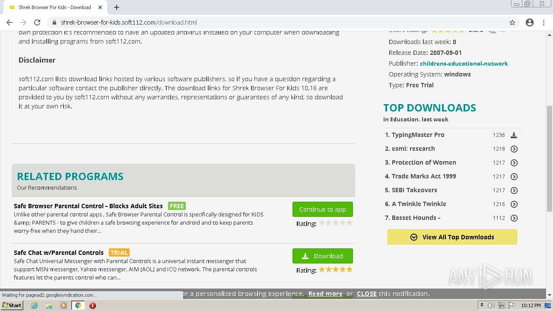Click the red Opera-style taskbar icon
Image resolution: width=553 pixels, height=311 pixels.
point(92,305)
